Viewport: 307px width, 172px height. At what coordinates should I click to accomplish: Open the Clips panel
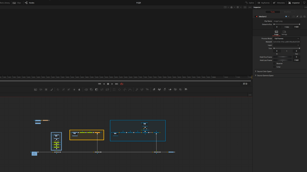point(17,3)
